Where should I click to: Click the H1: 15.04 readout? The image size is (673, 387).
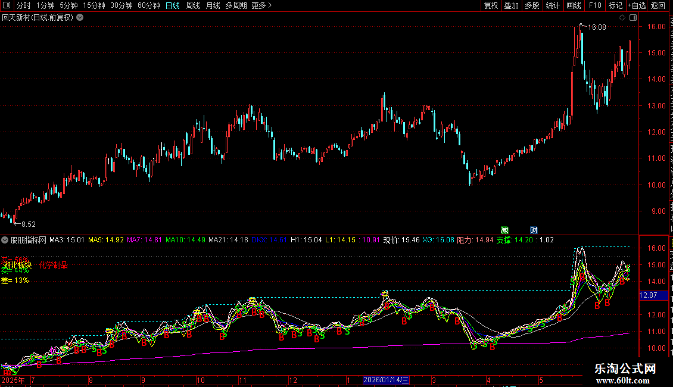point(306,240)
